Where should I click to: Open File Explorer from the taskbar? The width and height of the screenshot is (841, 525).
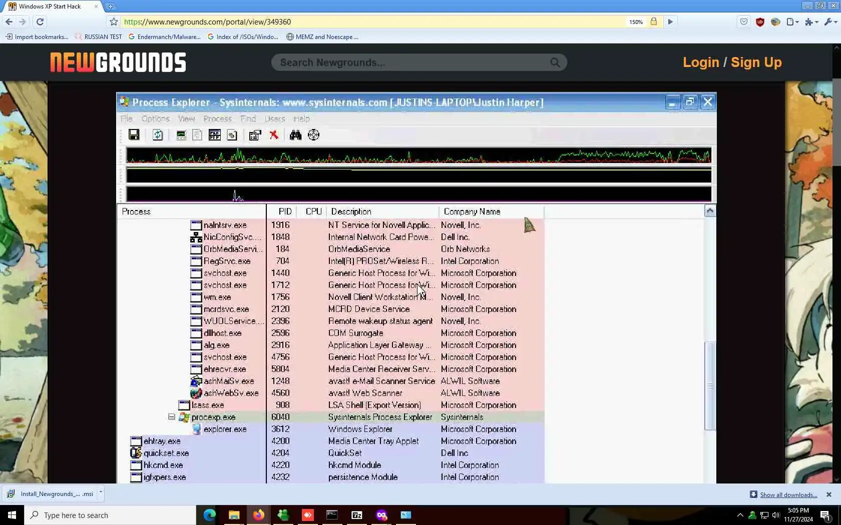coord(234,515)
